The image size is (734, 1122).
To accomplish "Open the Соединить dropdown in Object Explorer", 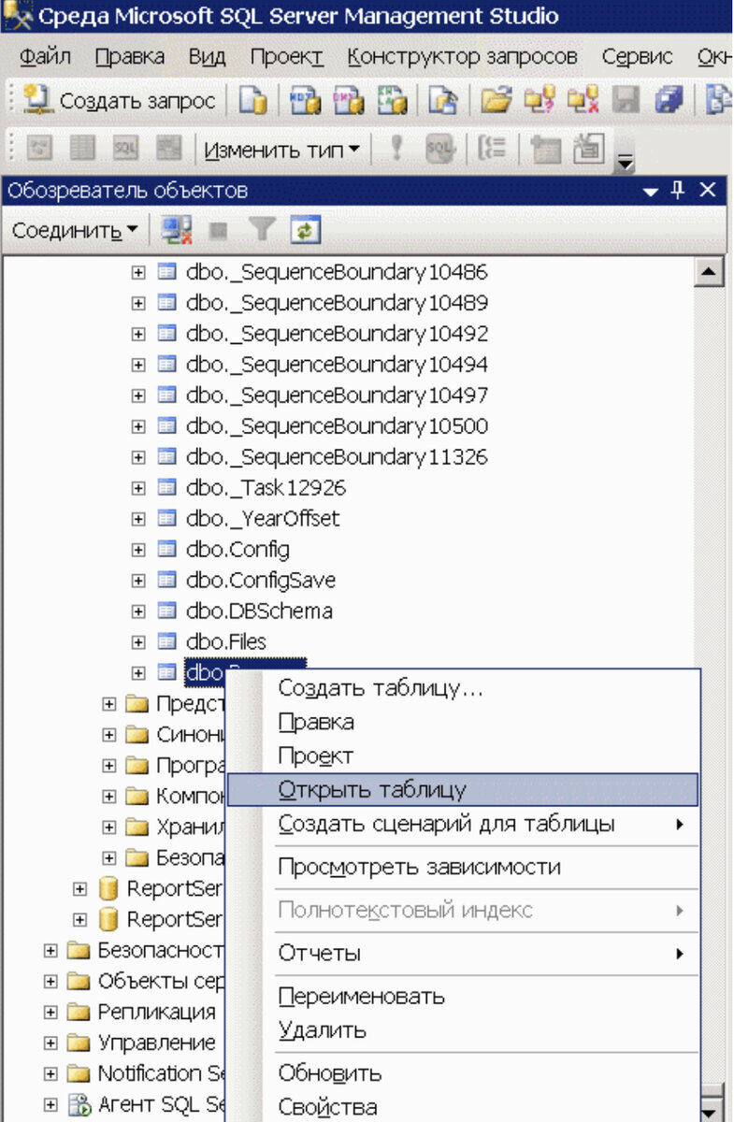I will (x=75, y=230).
